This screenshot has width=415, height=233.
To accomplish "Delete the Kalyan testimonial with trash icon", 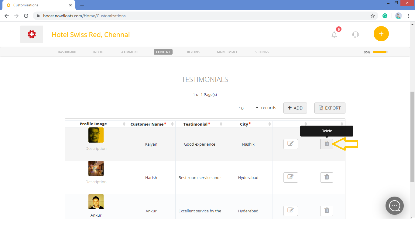I will (327, 144).
